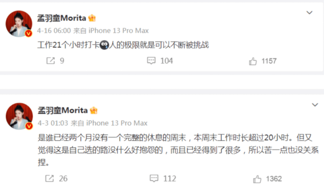Image resolution: width=324 pixels, height=185 pixels.
Task: Click the crown badge next to first username
Action: [92, 18]
